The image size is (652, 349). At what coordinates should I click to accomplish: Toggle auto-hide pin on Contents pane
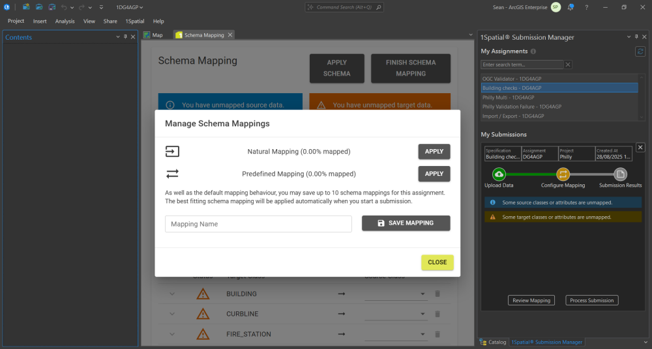click(125, 37)
